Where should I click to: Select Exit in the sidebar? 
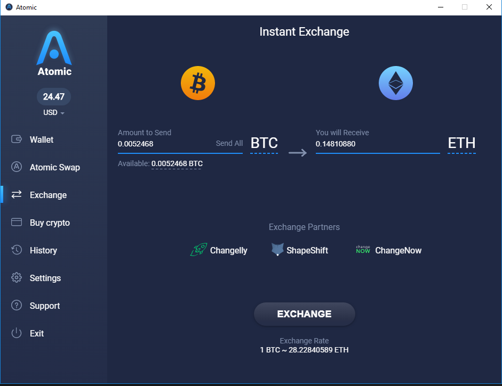37,333
